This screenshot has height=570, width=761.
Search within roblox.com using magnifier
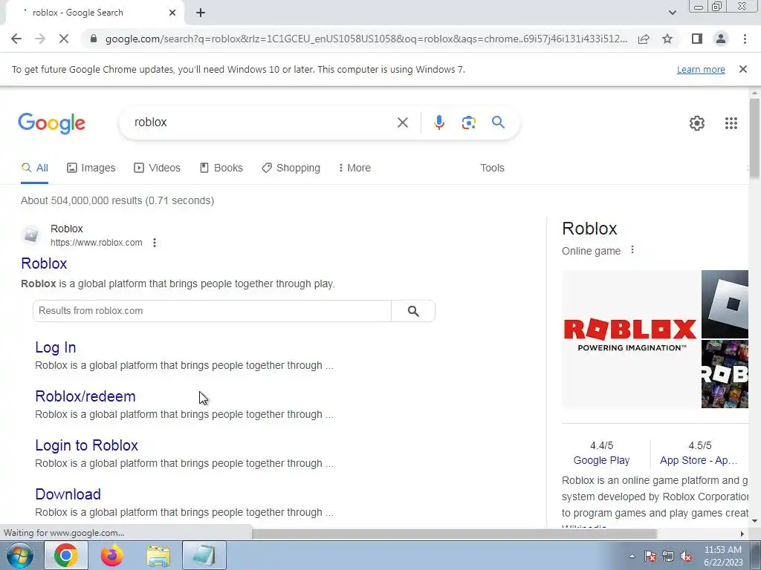pos(413,311)
